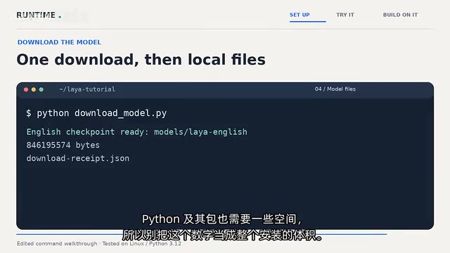The width and height of the screenshot is (450, 253).
Task: Click the 'English checkpoint ready' output line
Action: tap(136, 132)
